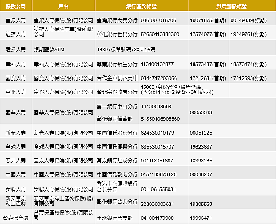Select 遠雄人壽 in the 彰化銀行世貿分行 row
Image resolution: width=276 pixels, height=224 pixels.
coord(16,34)
